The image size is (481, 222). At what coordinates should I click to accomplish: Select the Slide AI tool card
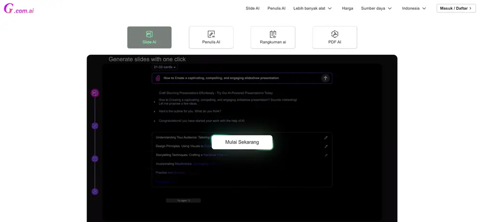150,38
